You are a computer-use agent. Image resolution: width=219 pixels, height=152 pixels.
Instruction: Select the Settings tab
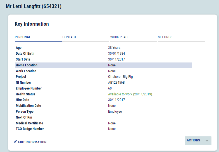tap(165, 37)
